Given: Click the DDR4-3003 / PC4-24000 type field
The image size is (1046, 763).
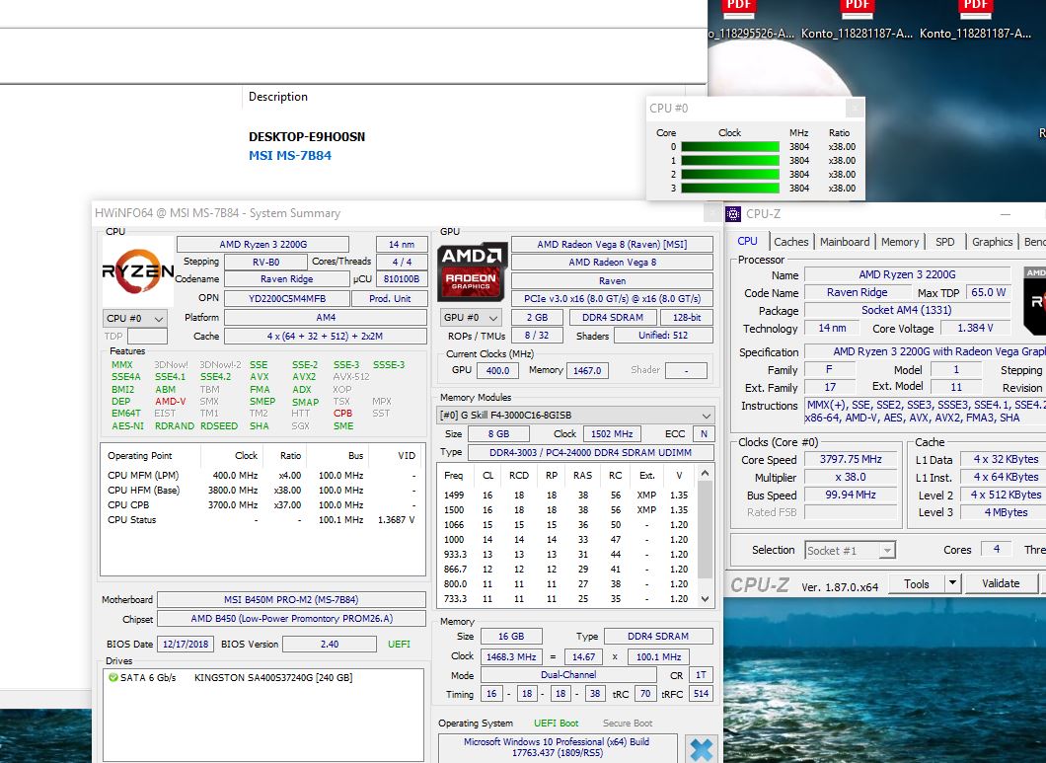Looking at the screenshot, I should coord(590,453).
